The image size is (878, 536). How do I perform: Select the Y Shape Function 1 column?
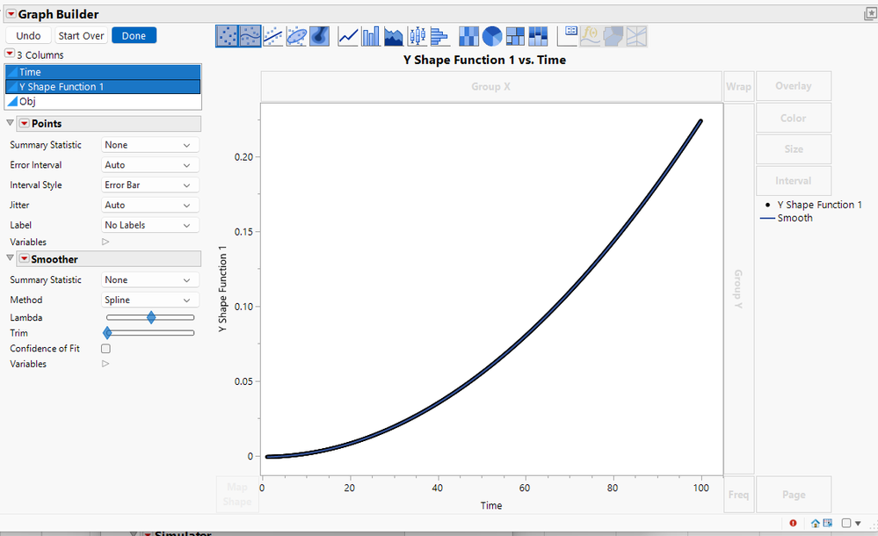point(103,87)
